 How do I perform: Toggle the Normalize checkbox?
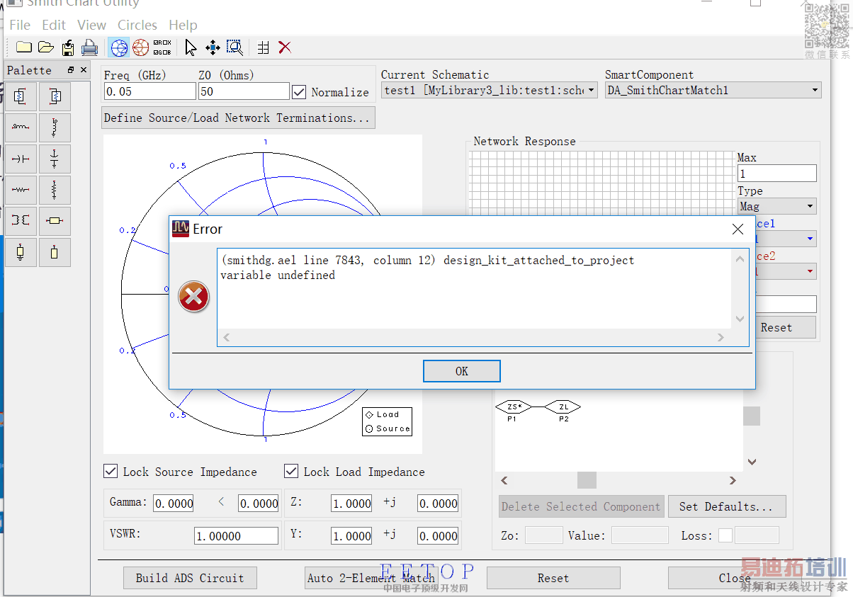(299, 92)
